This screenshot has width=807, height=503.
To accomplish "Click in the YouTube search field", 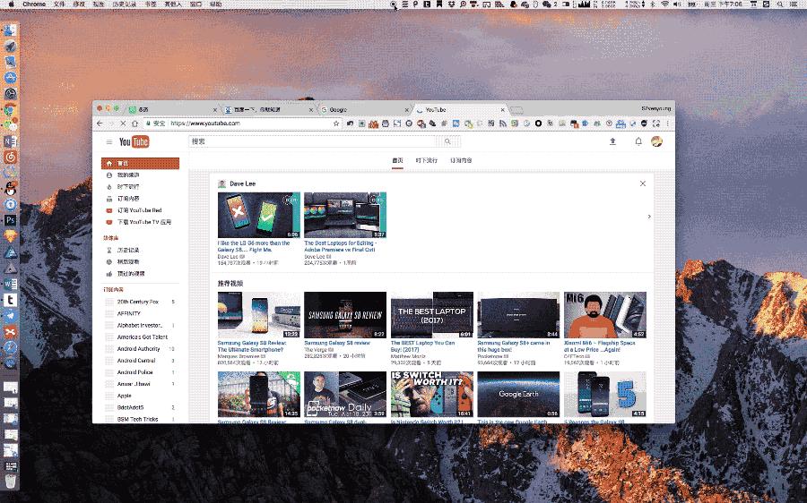I will 314,141.
